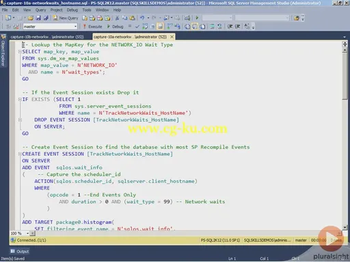
Task: Open the Help menu
Action: tap(117, 10)
